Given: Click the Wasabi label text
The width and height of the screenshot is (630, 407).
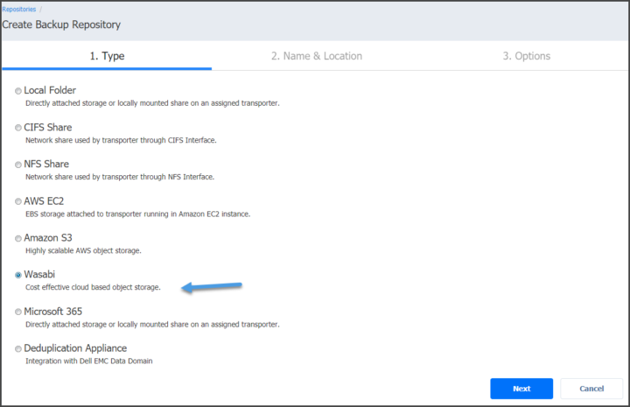Looking at the screenshot, I should pos(39,275).
